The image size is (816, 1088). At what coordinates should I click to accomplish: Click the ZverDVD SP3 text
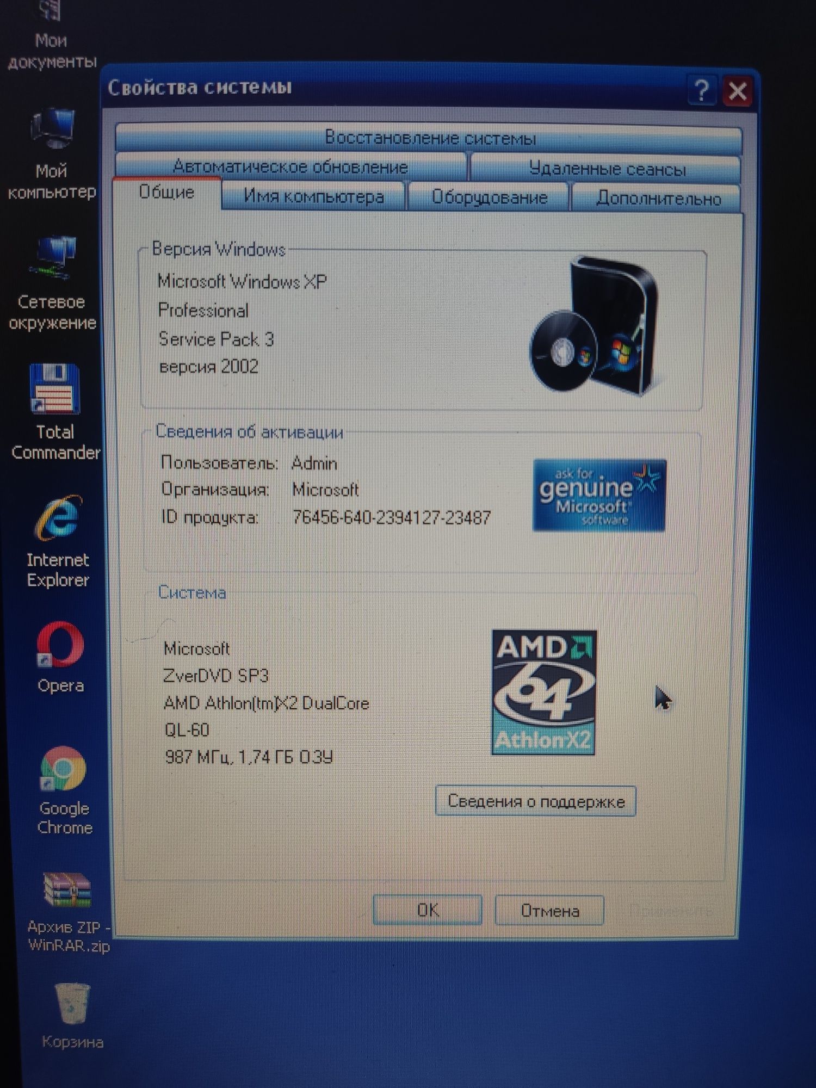(216, 676)
